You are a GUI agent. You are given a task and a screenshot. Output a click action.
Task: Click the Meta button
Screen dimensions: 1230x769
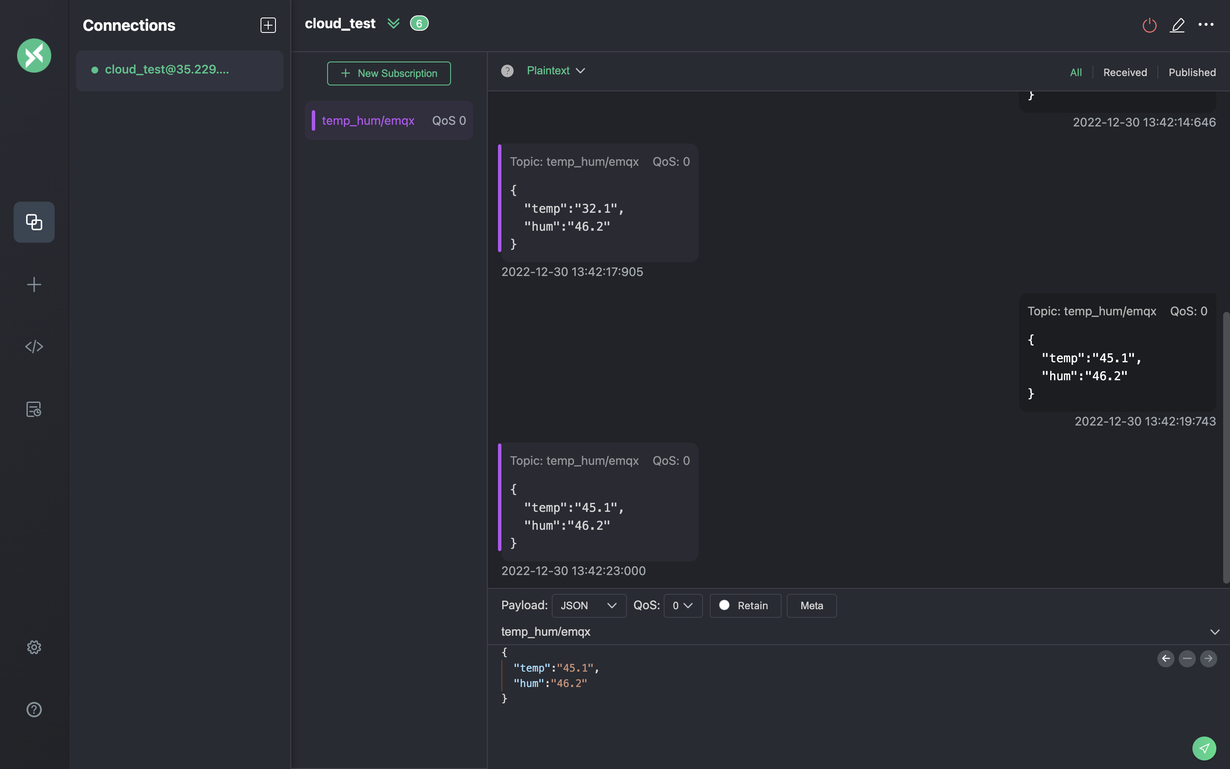pyautogui.click(x=811, y=605)
